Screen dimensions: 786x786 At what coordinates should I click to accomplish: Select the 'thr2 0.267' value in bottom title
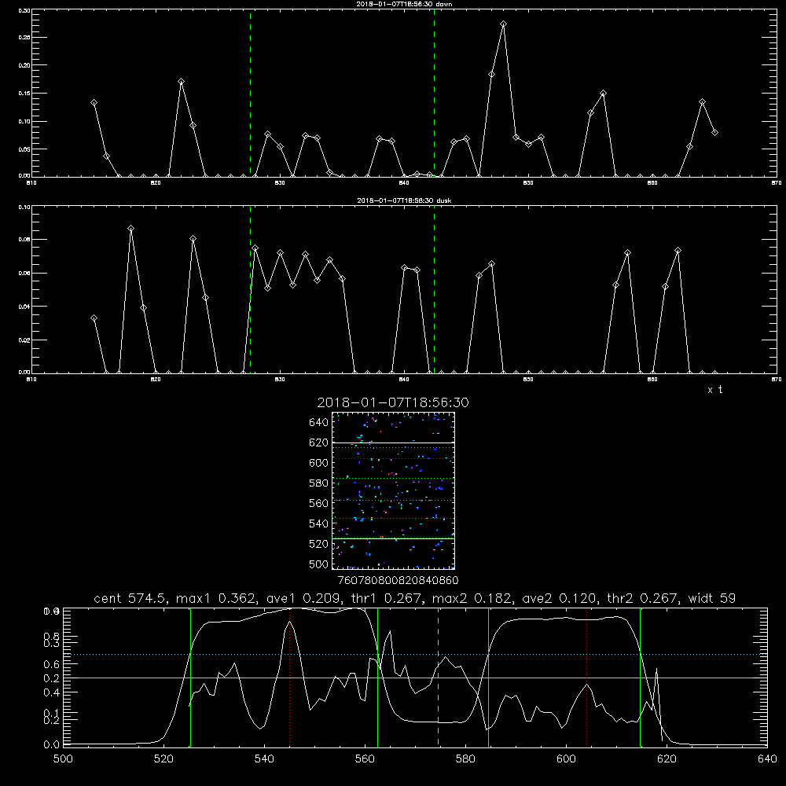click(x=643, y=598)
